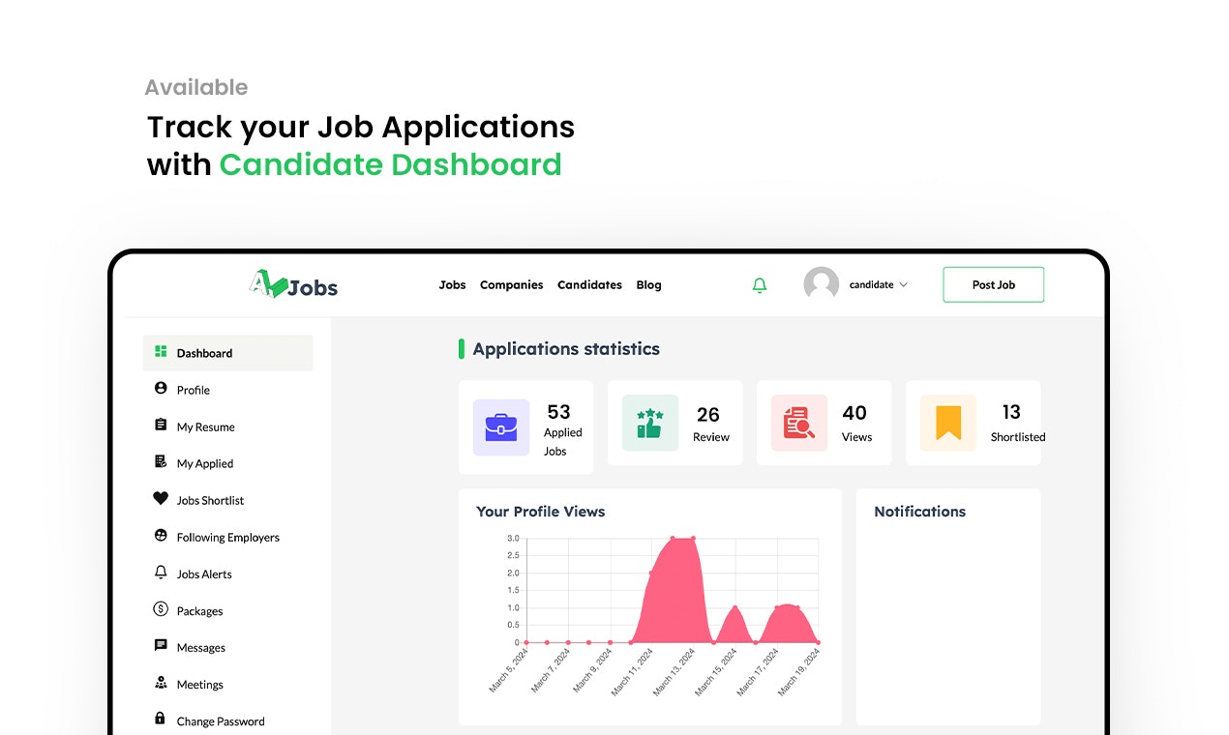Click the Views document search icon
This screenshot has height=735, width=1229.
coord(798,423)
